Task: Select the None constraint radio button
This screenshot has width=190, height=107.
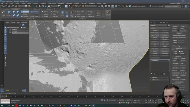Action: pos(173,51)
